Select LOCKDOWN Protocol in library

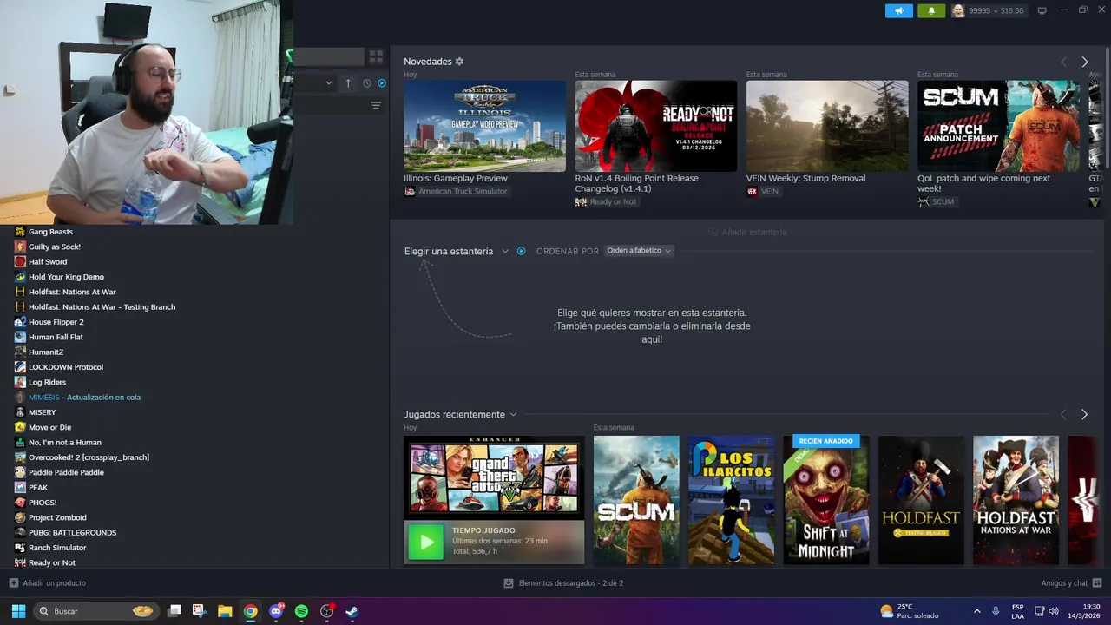point(65,367)
